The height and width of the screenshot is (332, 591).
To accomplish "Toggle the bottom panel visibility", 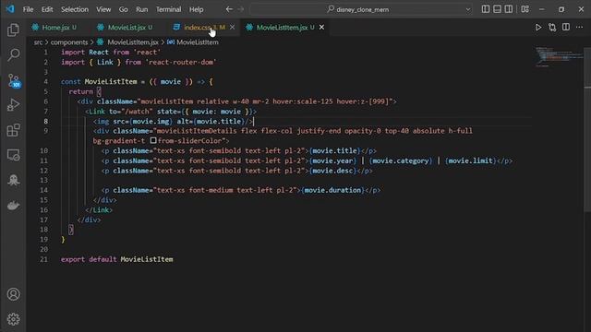I will [497, 9].
